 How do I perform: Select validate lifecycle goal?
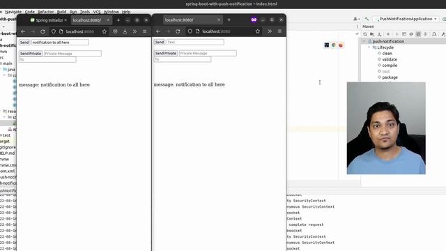[x=390, y=59]
